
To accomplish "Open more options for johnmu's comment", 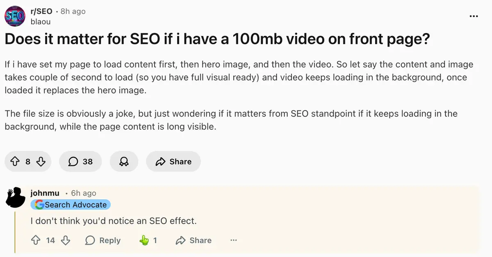I will pos(234,240).
